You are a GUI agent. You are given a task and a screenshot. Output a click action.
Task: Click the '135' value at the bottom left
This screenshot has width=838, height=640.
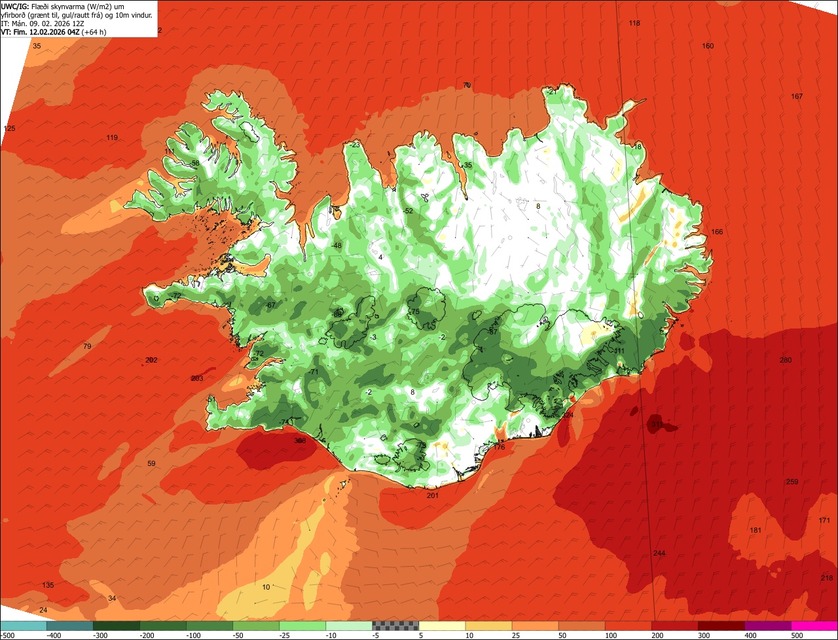pyautogui.click(x=48, y=585)
